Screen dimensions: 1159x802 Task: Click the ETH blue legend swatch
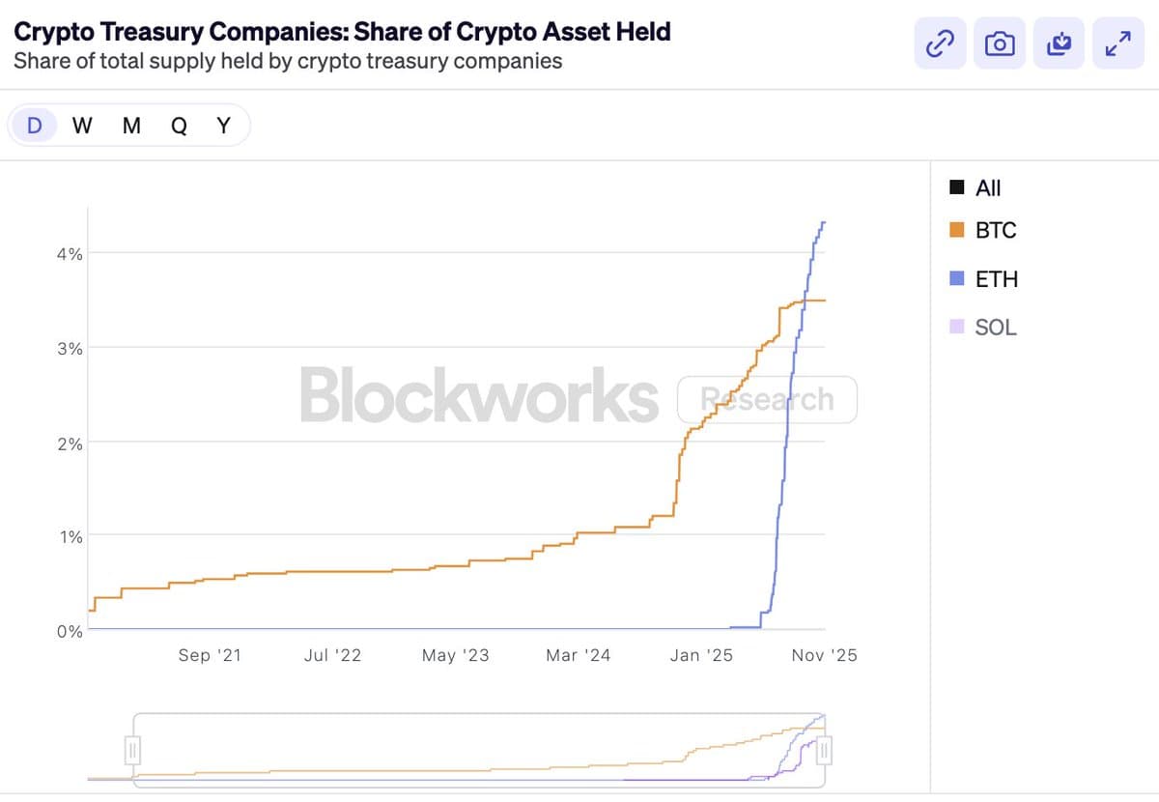pyautogui.click(x=957, y=278)
